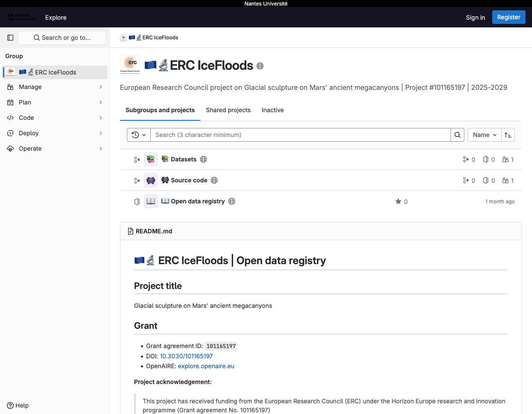The width and height of the screenshot is (532, 414).
Task: Expand the Deploy sidebar section
Action: click(x=55, y=133)
